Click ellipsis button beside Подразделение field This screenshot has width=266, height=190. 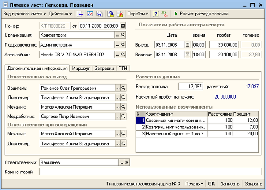coord(117,44)
